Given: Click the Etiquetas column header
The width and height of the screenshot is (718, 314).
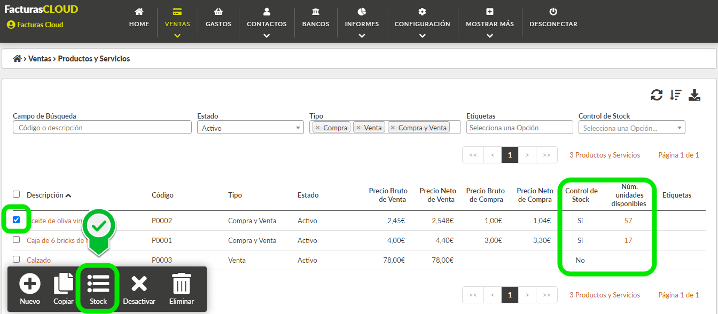Looking at the screenshot, I should (x=677, y=195).
